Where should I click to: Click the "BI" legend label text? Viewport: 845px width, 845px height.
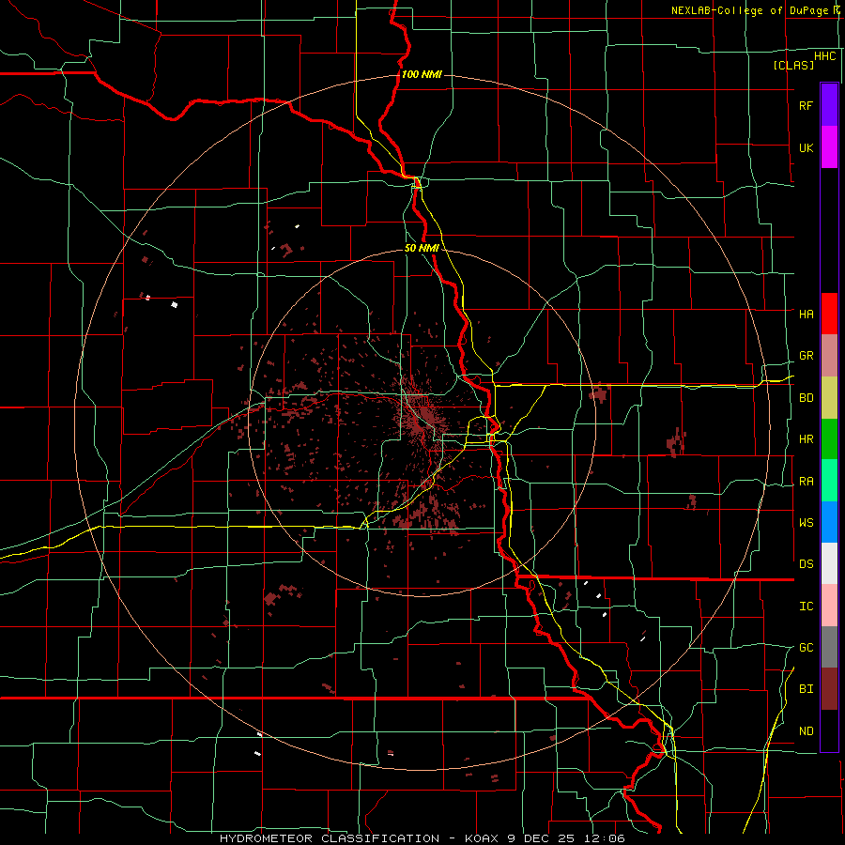(x=806, y=689)
